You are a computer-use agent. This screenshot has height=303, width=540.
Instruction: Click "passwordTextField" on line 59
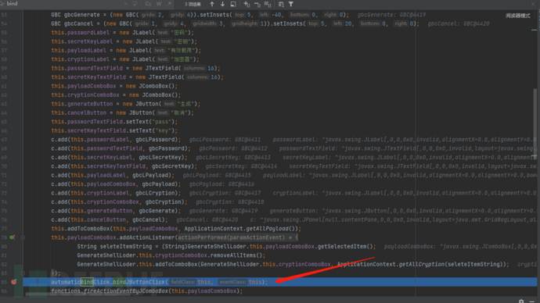pyautogui.click(x=95, y=68)
